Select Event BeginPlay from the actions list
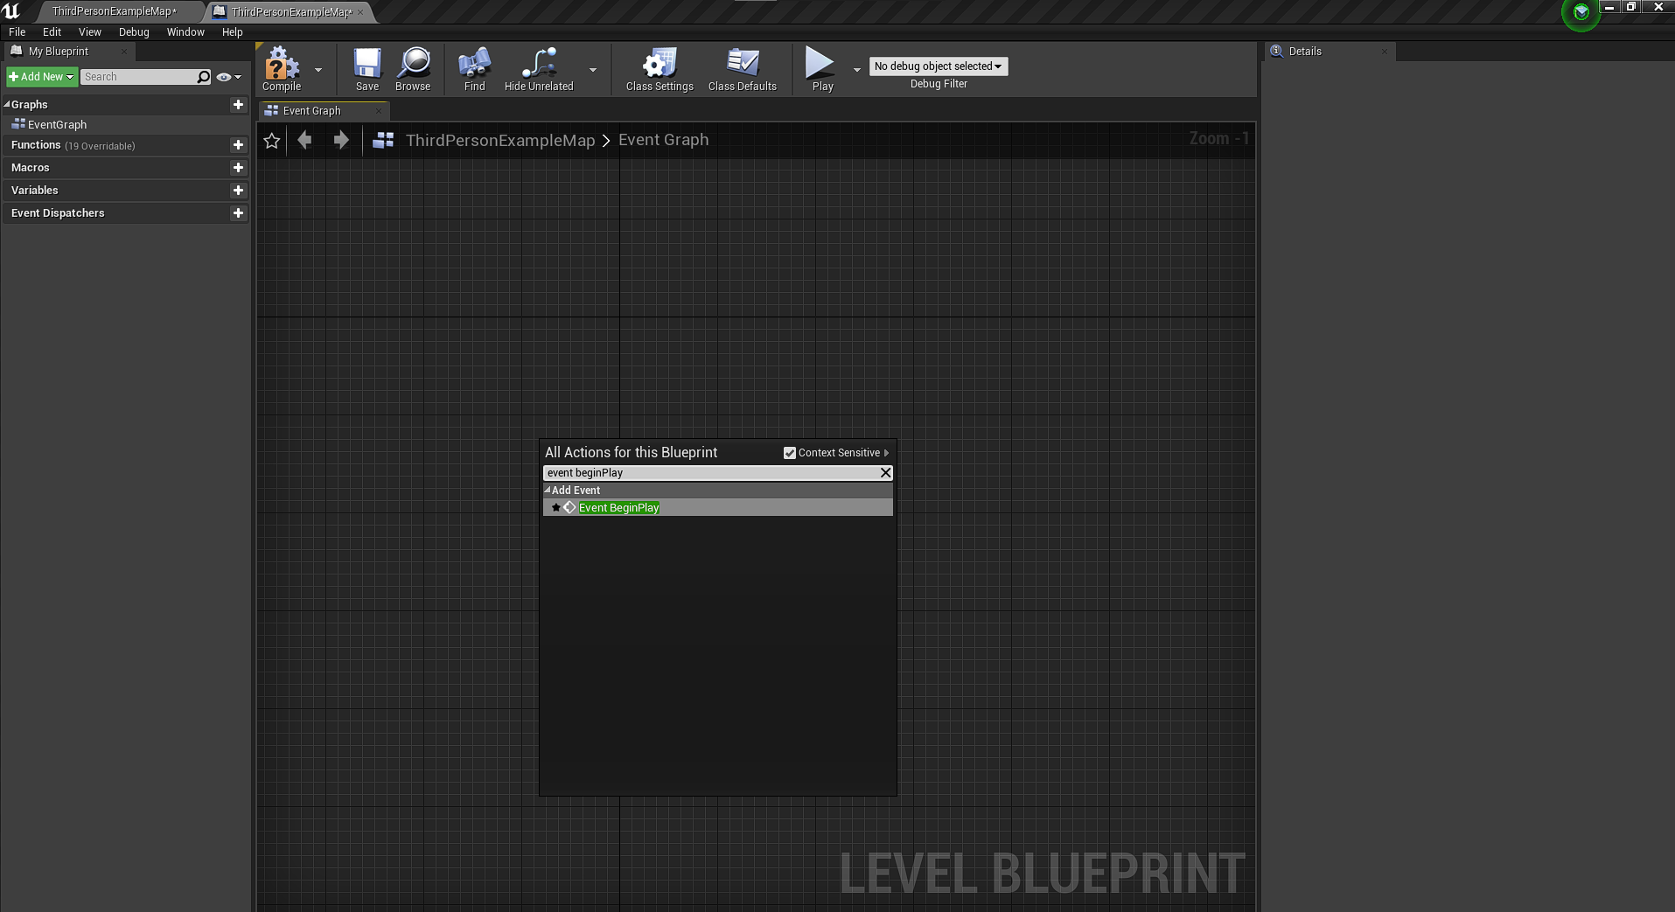 coord(618,507)
